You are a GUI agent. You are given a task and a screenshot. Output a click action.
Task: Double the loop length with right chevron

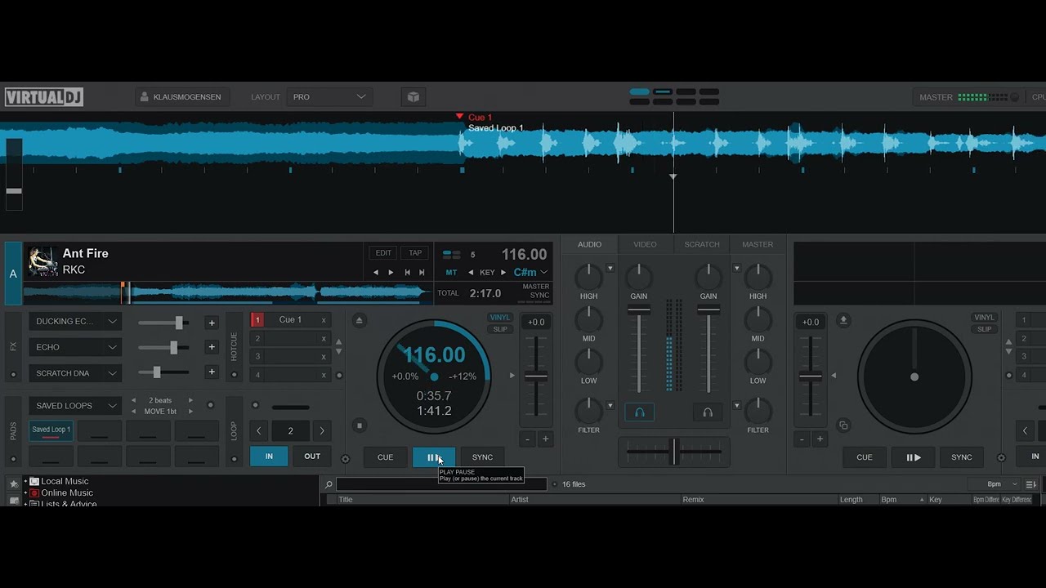click(x=322, y=431)
